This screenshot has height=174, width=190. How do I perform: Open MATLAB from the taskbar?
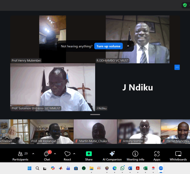60,168
